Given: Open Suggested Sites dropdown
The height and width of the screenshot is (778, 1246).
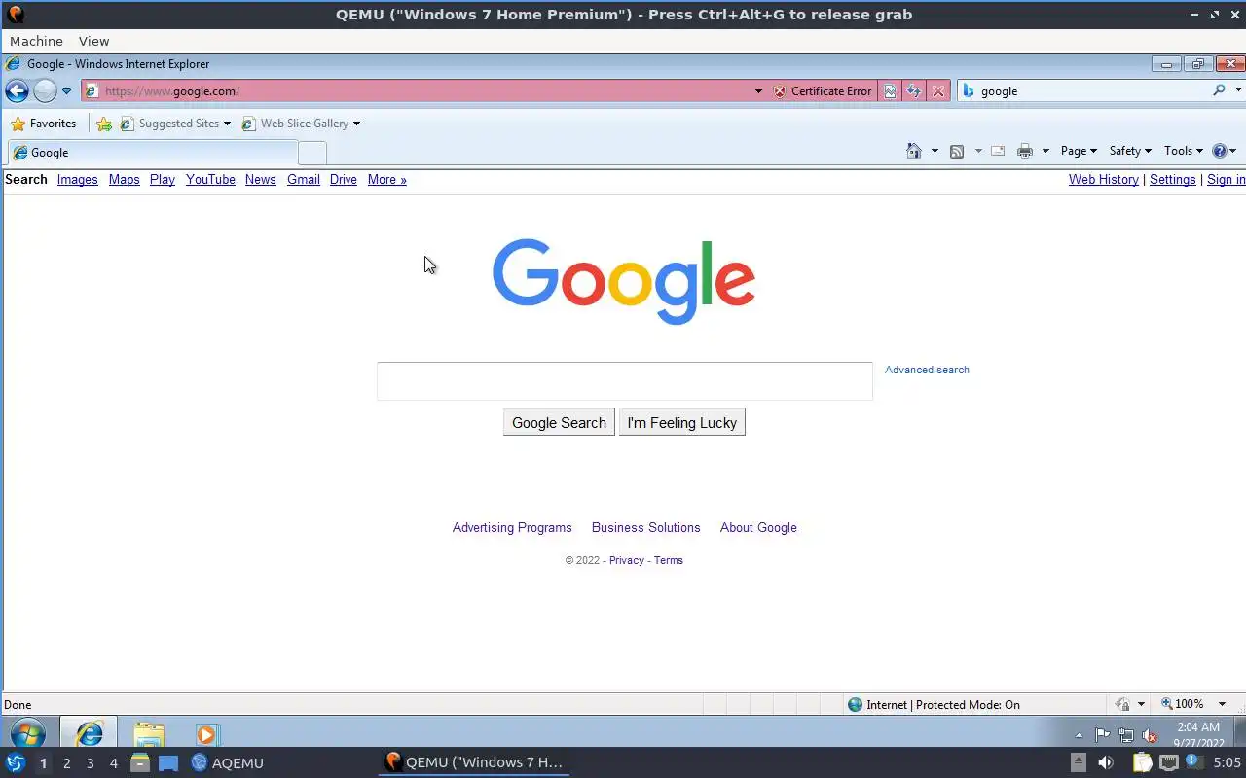Looking at the screenshot, I should [175, 124].
